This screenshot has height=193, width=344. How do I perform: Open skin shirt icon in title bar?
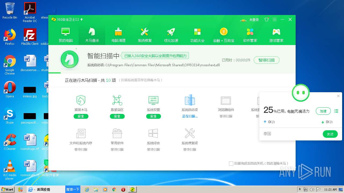pos(267,20)
